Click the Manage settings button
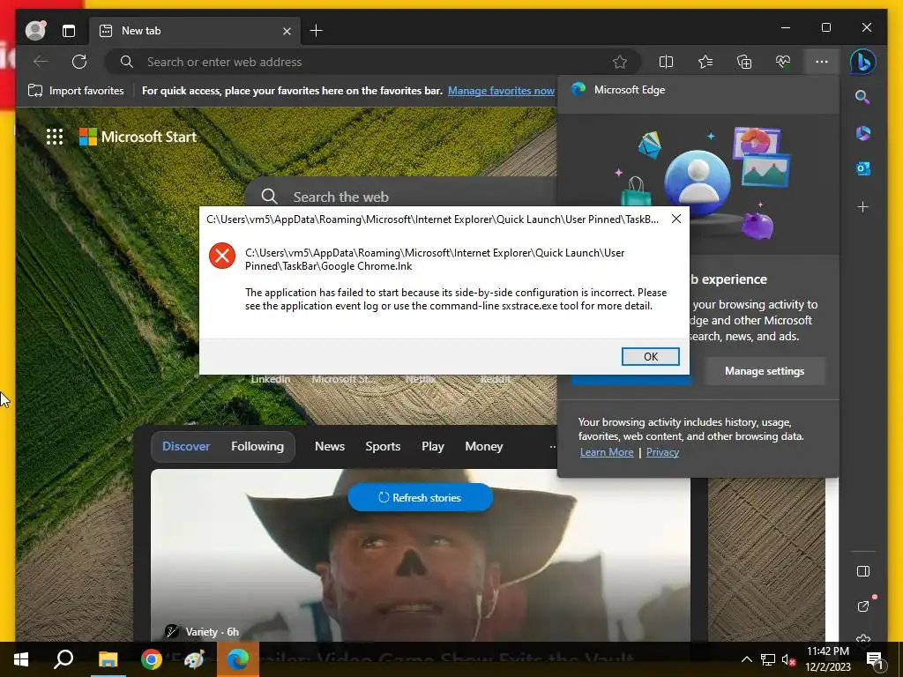Viewport: 903px width, 677px height. 765,371
